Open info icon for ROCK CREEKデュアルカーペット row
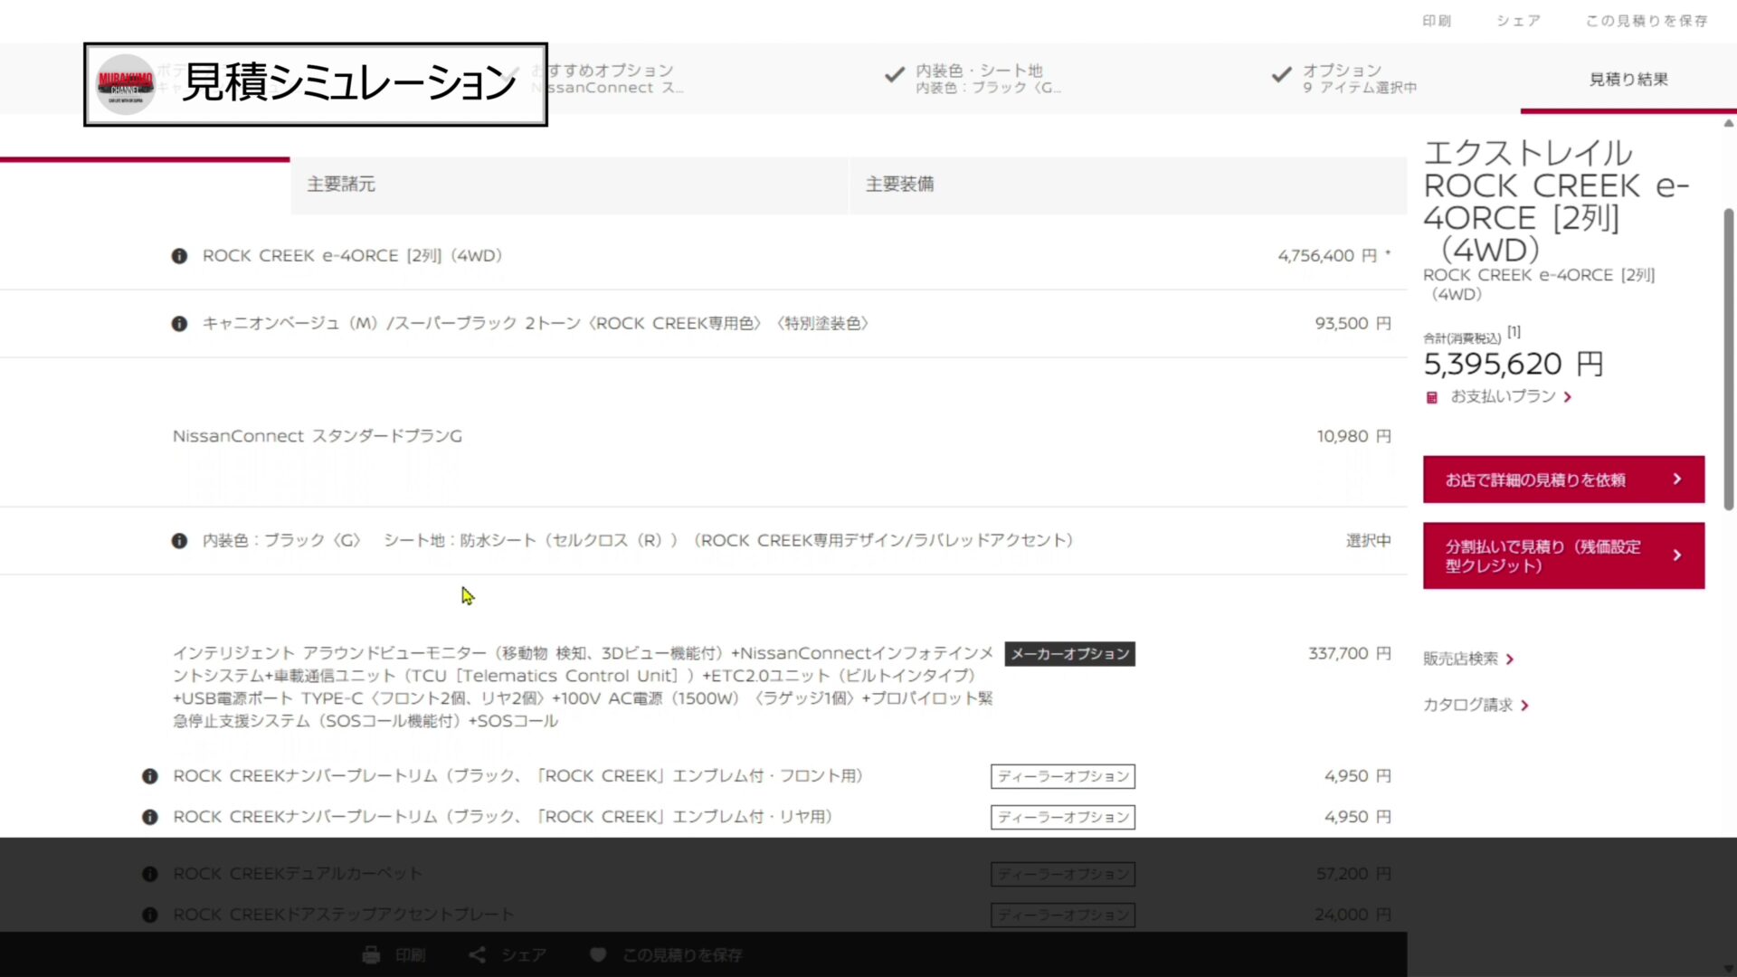Image resolution: width=1737 pixels, height=977 pixels. [x=150, y=874]
